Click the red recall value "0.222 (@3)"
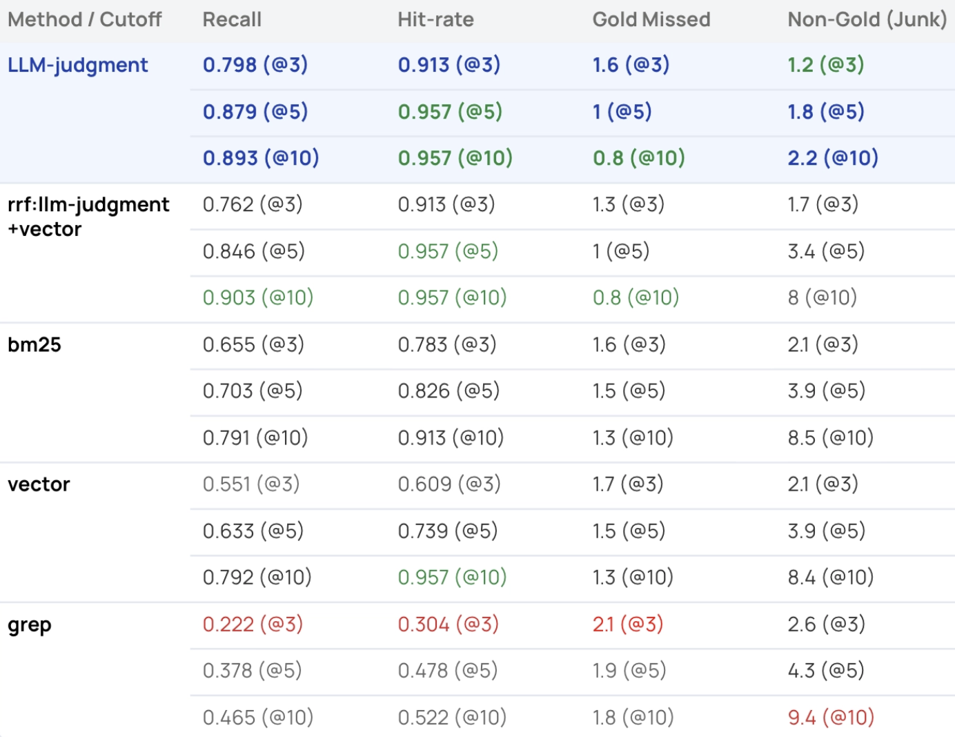955x737 pixels. point(253,624)
